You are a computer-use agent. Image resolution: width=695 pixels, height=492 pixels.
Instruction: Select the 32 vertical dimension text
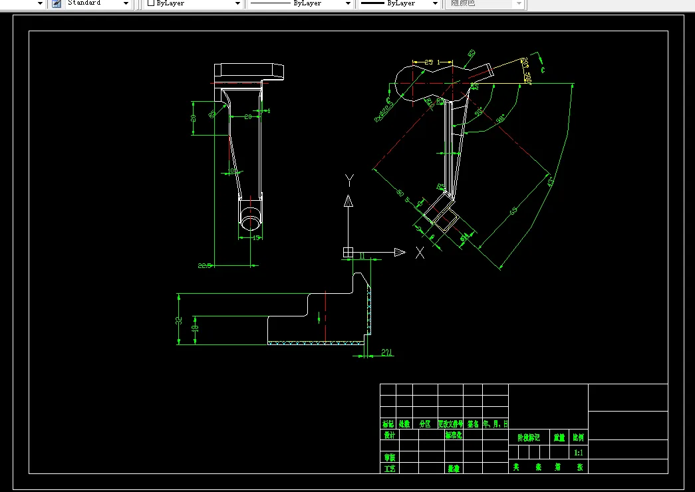179,320
